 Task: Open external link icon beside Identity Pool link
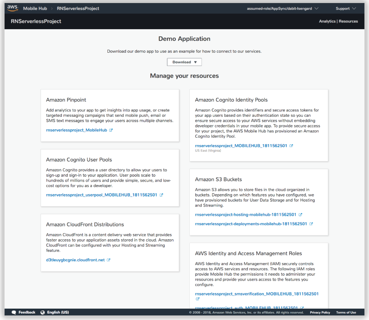tap(291, 146)
